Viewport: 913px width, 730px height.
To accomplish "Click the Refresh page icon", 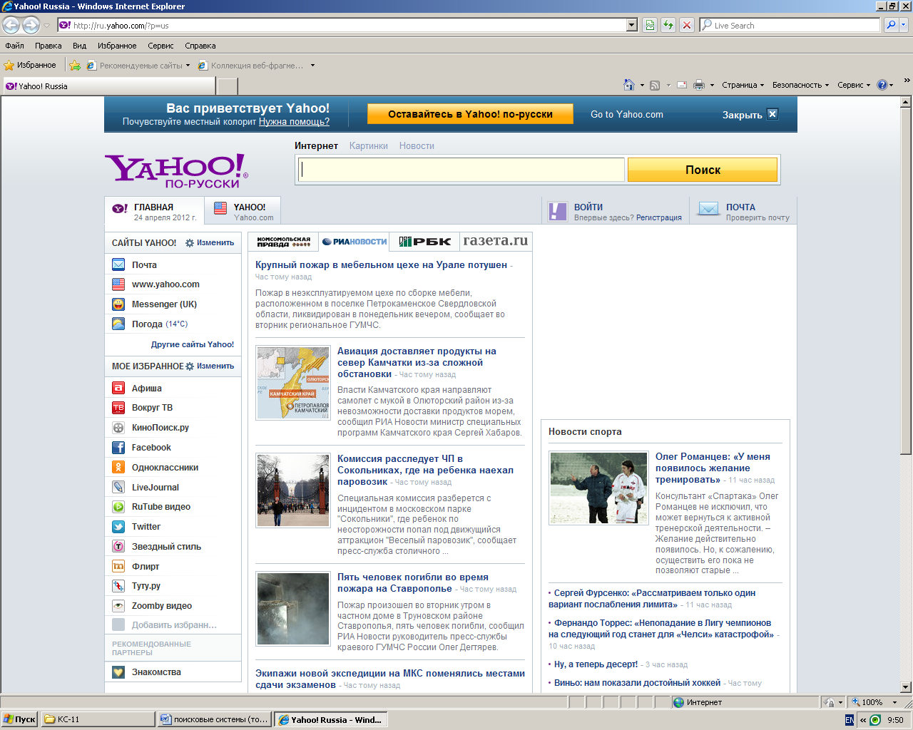I will [668, 25].
